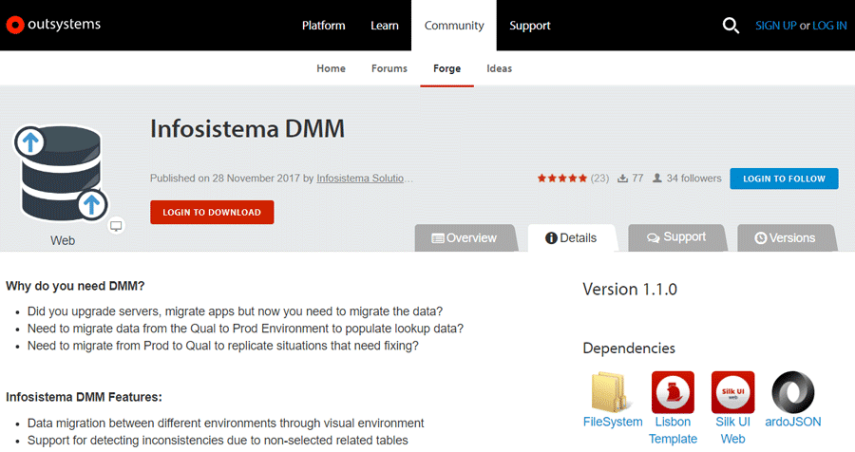This screenshot has width=855, height=452.
Task: Click the Infosistema DMM database icon
Action: click(x=61, y=174)
